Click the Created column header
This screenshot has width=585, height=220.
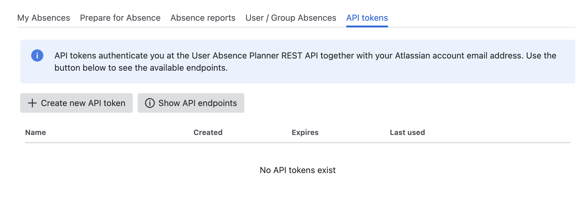[x=208, y=133]
